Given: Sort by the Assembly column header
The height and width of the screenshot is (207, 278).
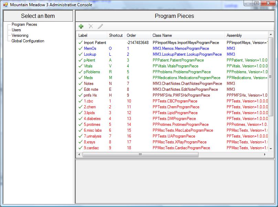Looking at the screenshot, I should [x=246, y=35].
